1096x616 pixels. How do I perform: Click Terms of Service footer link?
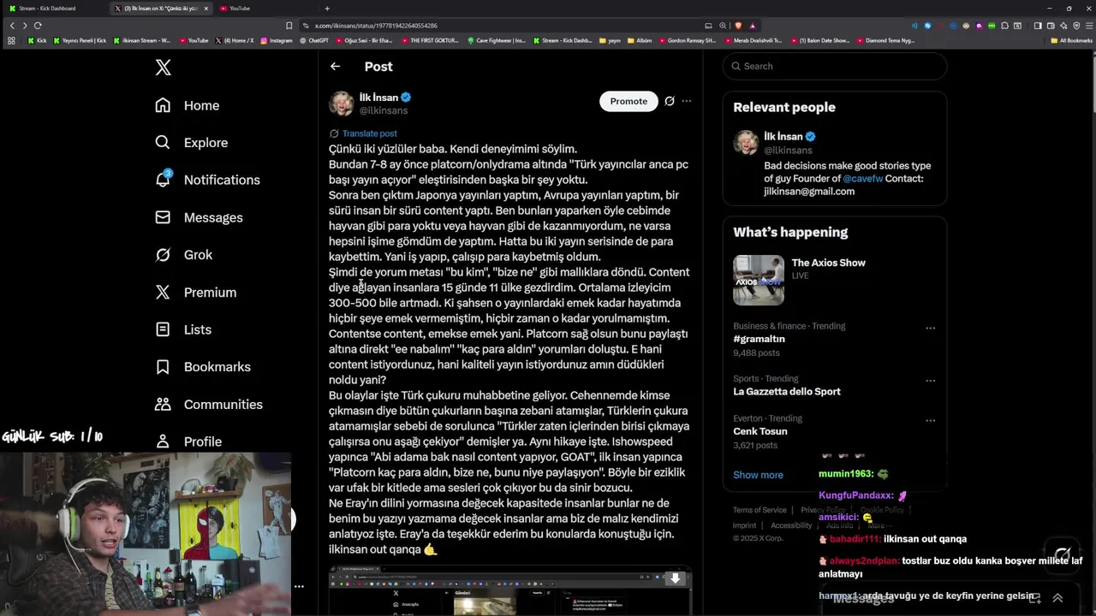coord(759,510)
